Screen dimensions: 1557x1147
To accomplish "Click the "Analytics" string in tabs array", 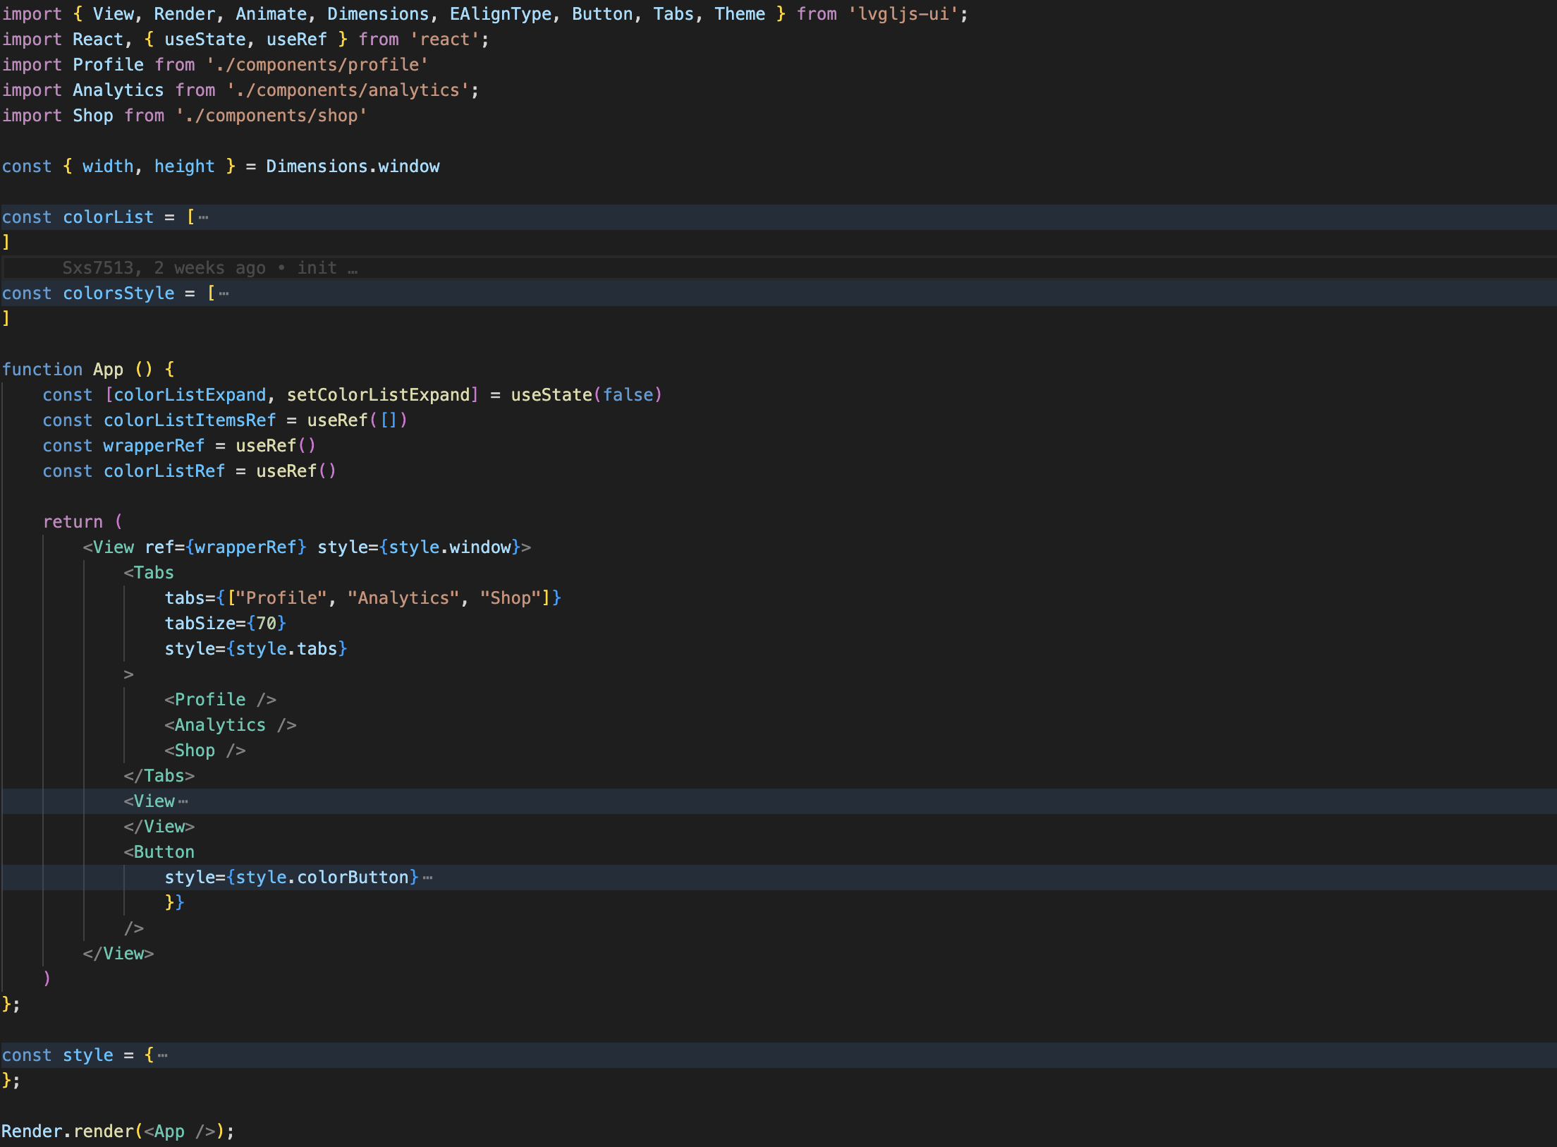I will click(403, 598).
